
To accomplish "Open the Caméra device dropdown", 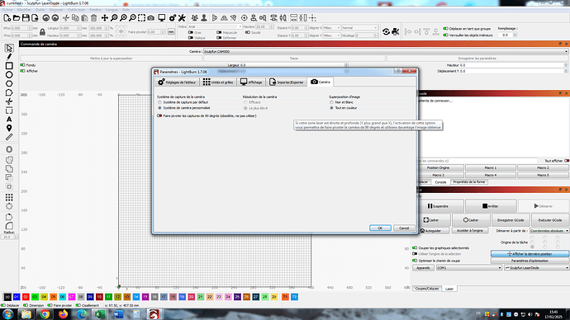I will (385, 51).
